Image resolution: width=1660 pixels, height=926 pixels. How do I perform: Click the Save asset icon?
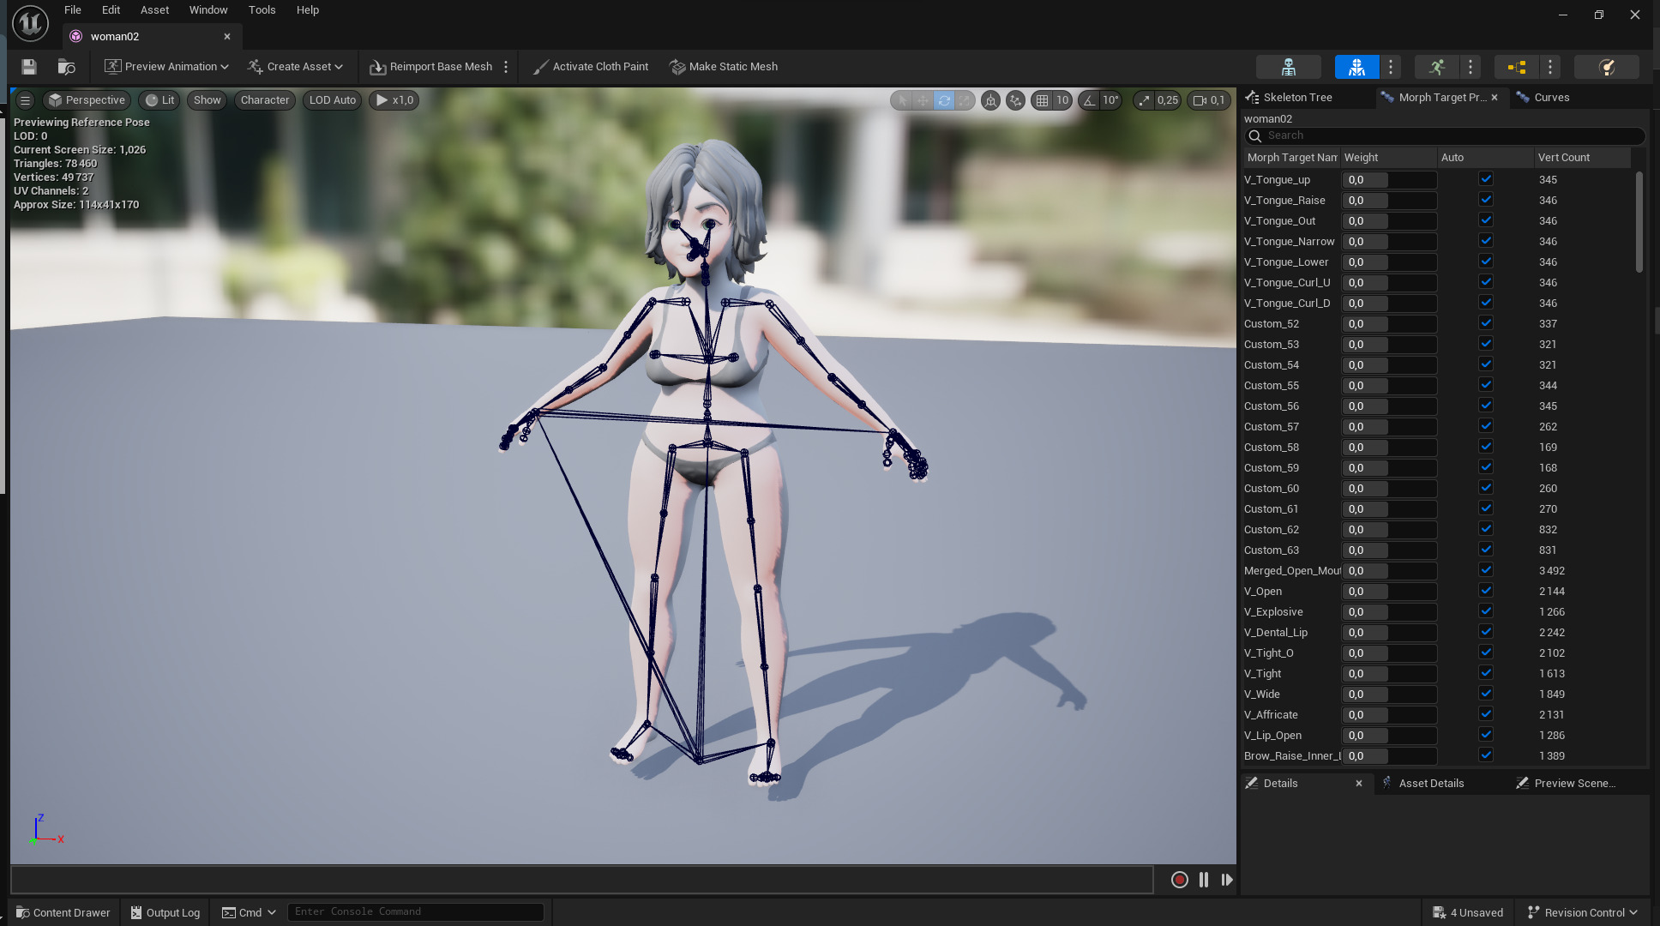click(29, 67)
